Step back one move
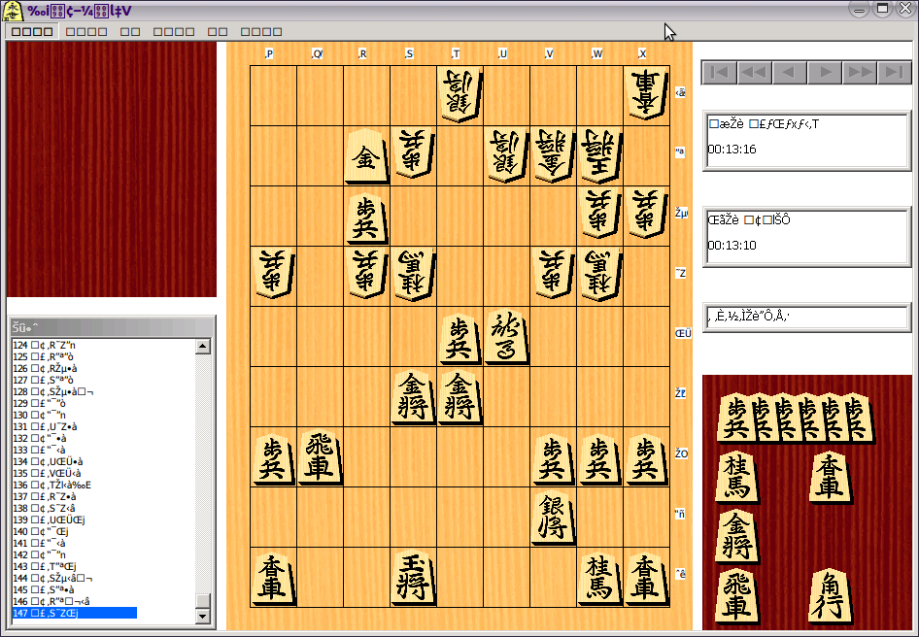Image resolution: width=919 pixels, height=637 pixels. (790, 73)
